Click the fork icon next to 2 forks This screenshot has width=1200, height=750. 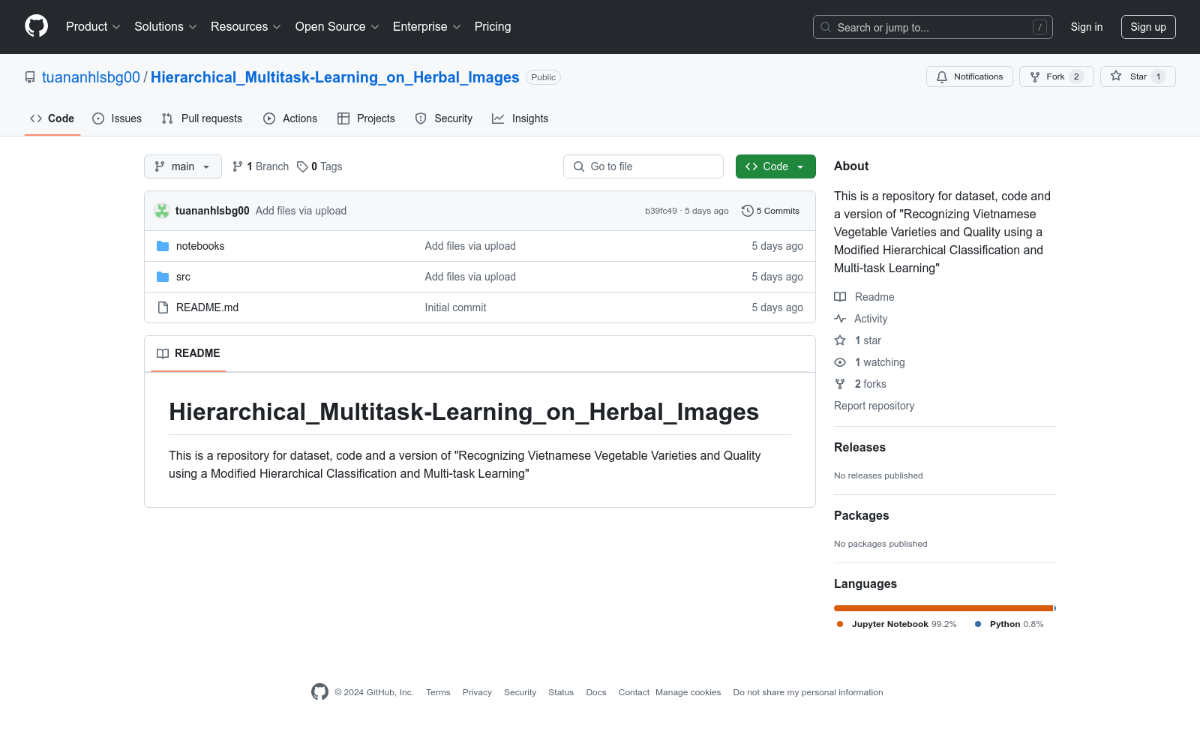click(840, 384)
